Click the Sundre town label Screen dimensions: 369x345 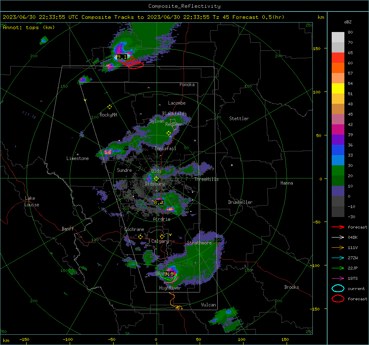pos(124,170)
